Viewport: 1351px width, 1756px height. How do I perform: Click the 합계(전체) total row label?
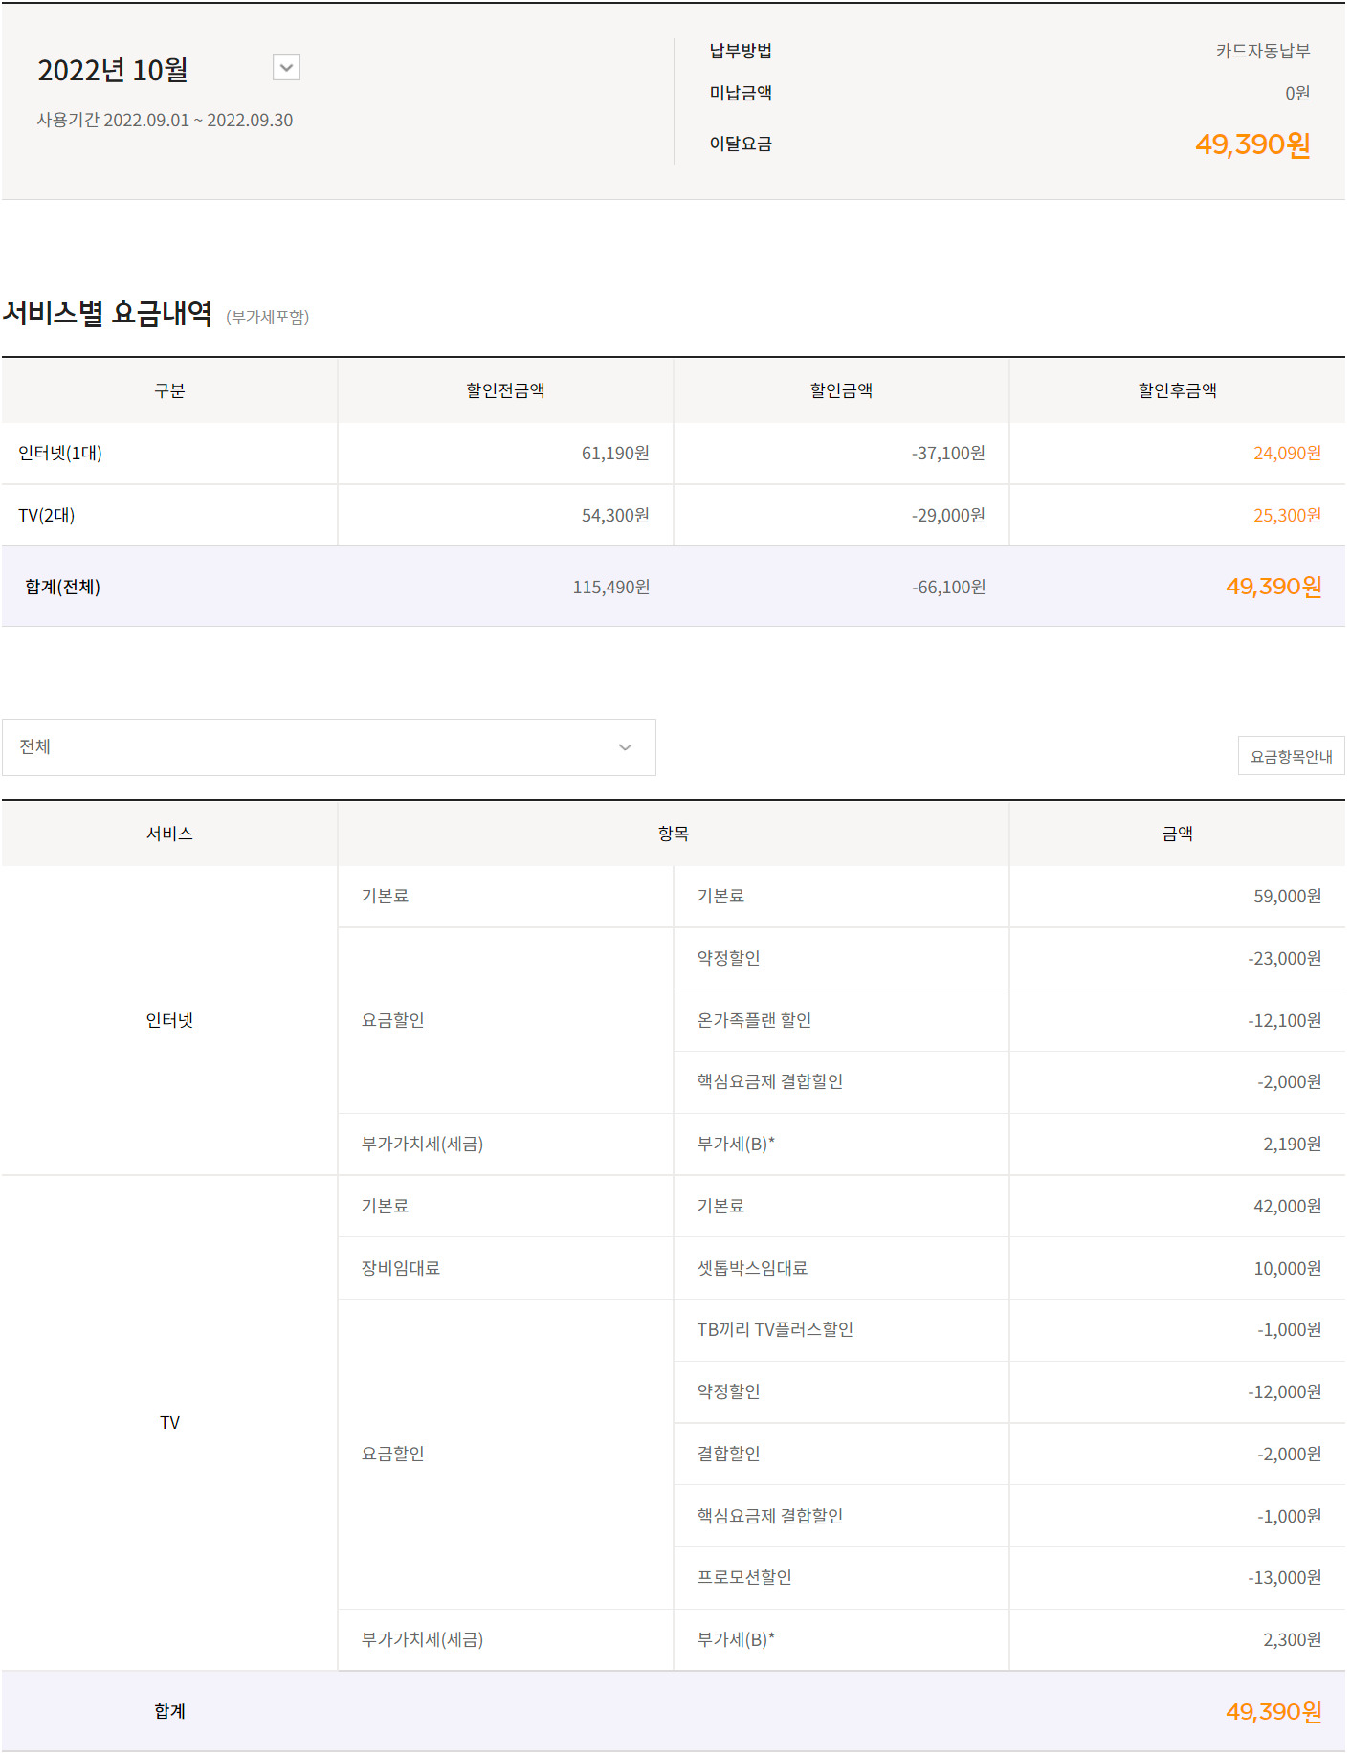click(63, 588)
